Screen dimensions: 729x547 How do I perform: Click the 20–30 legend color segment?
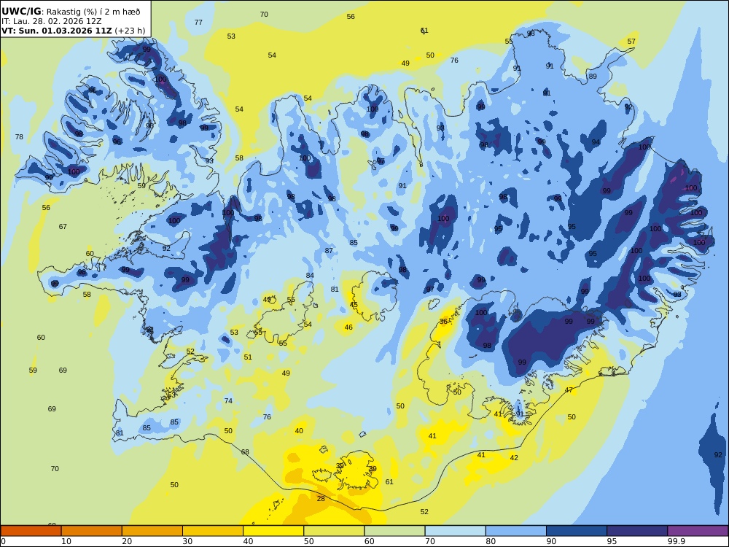152,531
